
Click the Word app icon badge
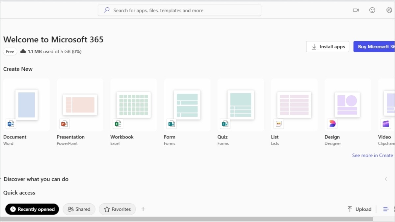point(11,124)
